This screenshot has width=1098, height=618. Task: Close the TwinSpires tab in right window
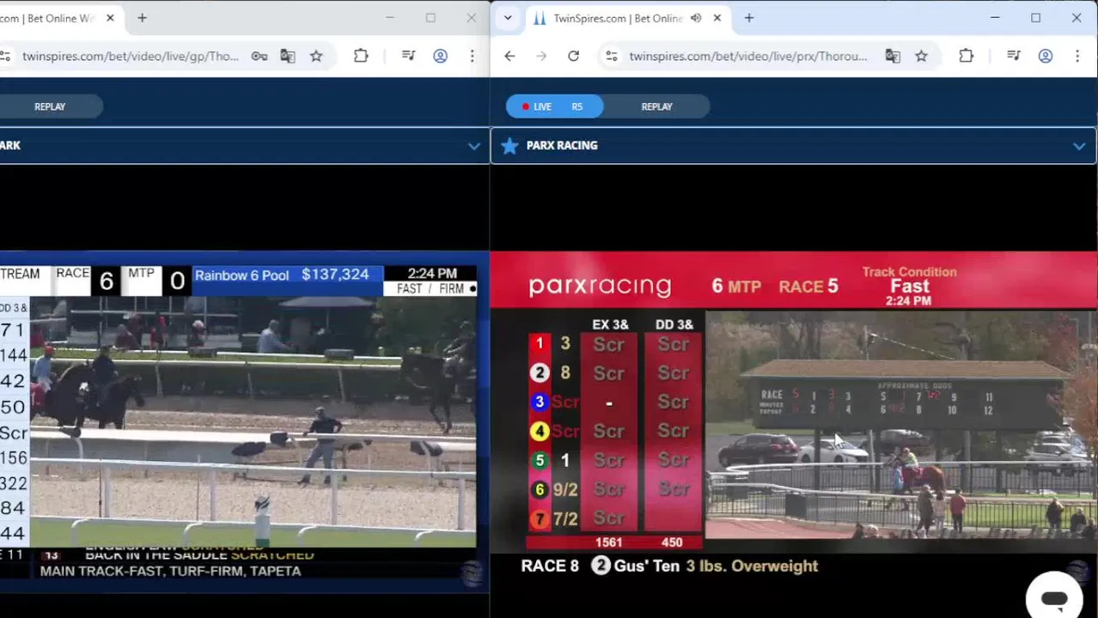pyautogui.click(x=717, y=18)
